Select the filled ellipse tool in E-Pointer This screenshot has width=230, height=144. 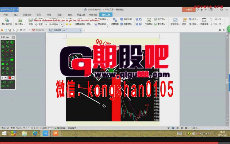pyautogui.click(x=3, y=64)
